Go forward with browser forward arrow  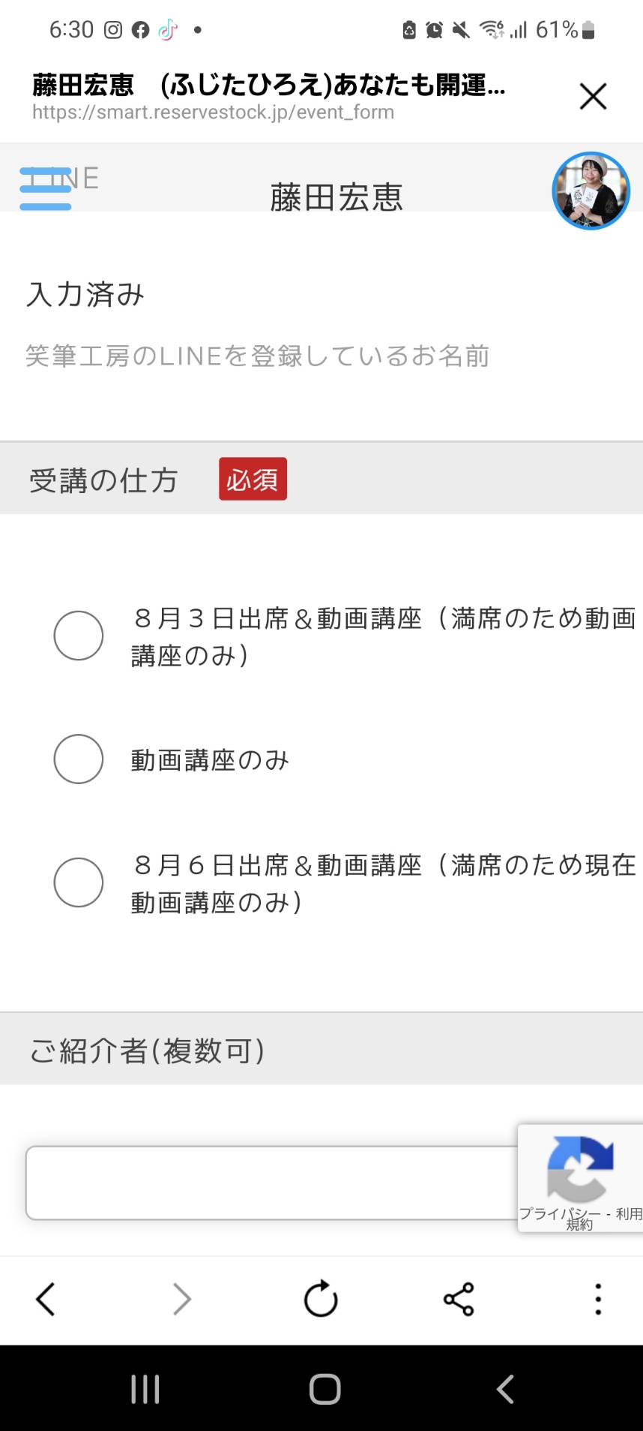pos(182,1299)
